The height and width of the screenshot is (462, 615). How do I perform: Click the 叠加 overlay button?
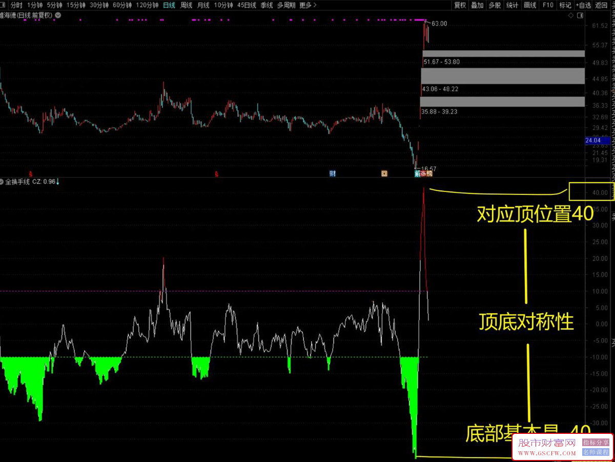point(477,5)
